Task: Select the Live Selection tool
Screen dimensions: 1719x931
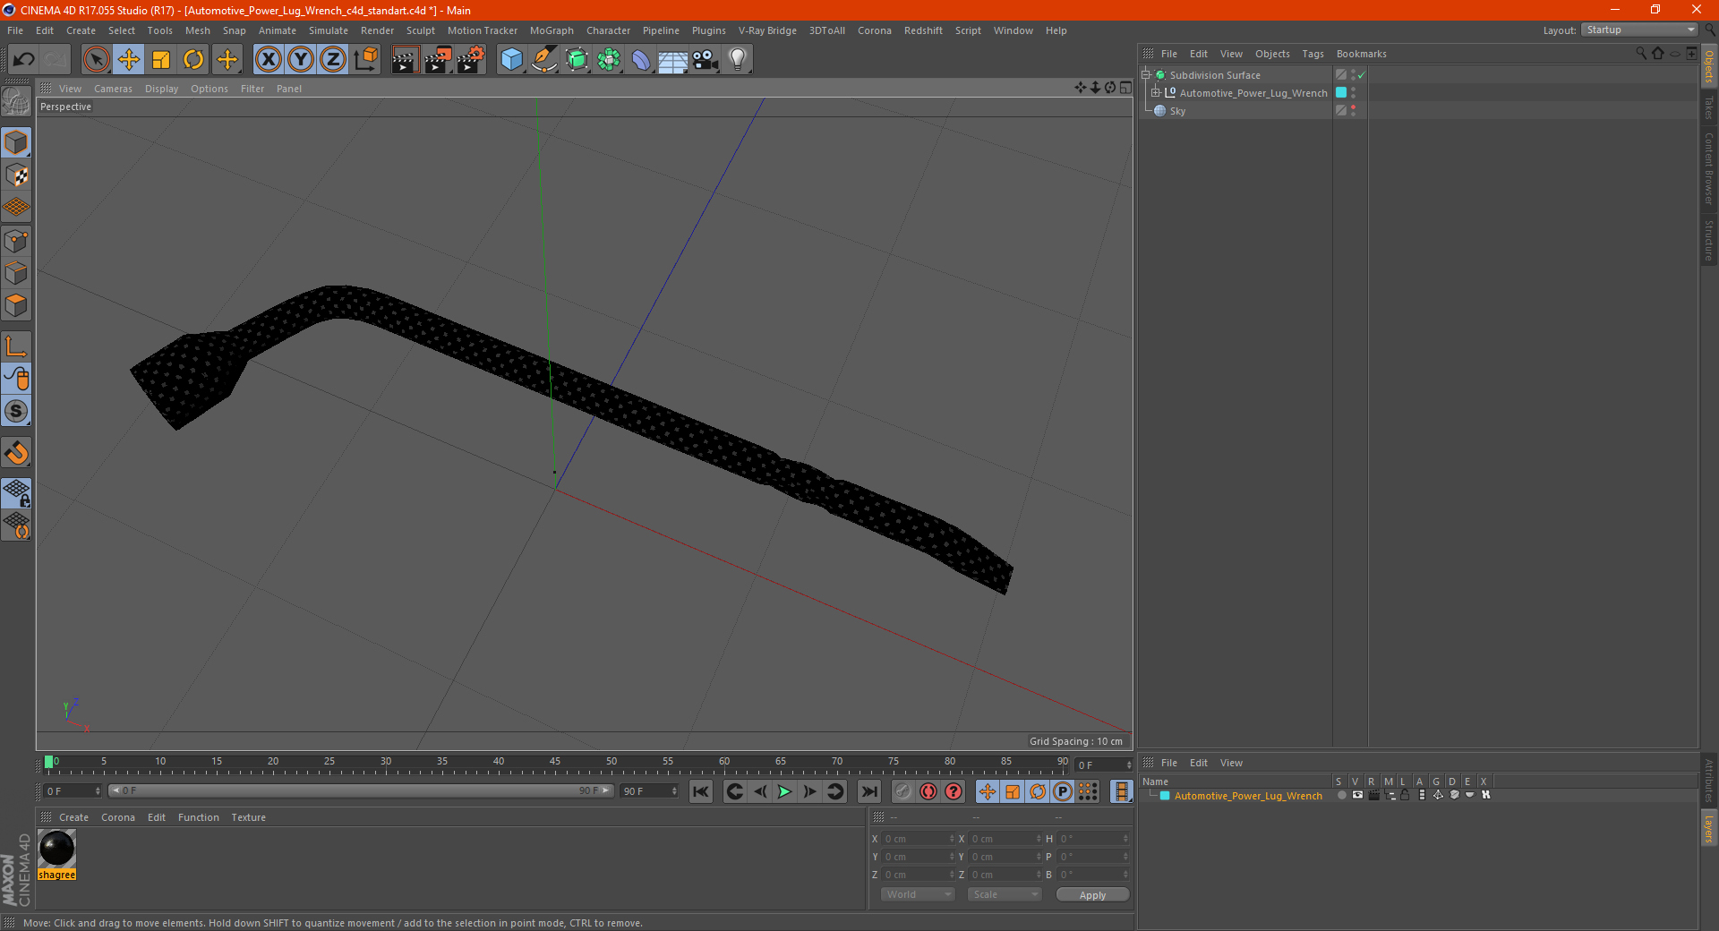Action: (96, 60)
